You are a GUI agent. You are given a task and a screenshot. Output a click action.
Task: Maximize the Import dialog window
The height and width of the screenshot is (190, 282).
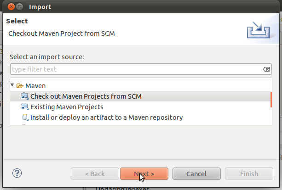[20, 7]
